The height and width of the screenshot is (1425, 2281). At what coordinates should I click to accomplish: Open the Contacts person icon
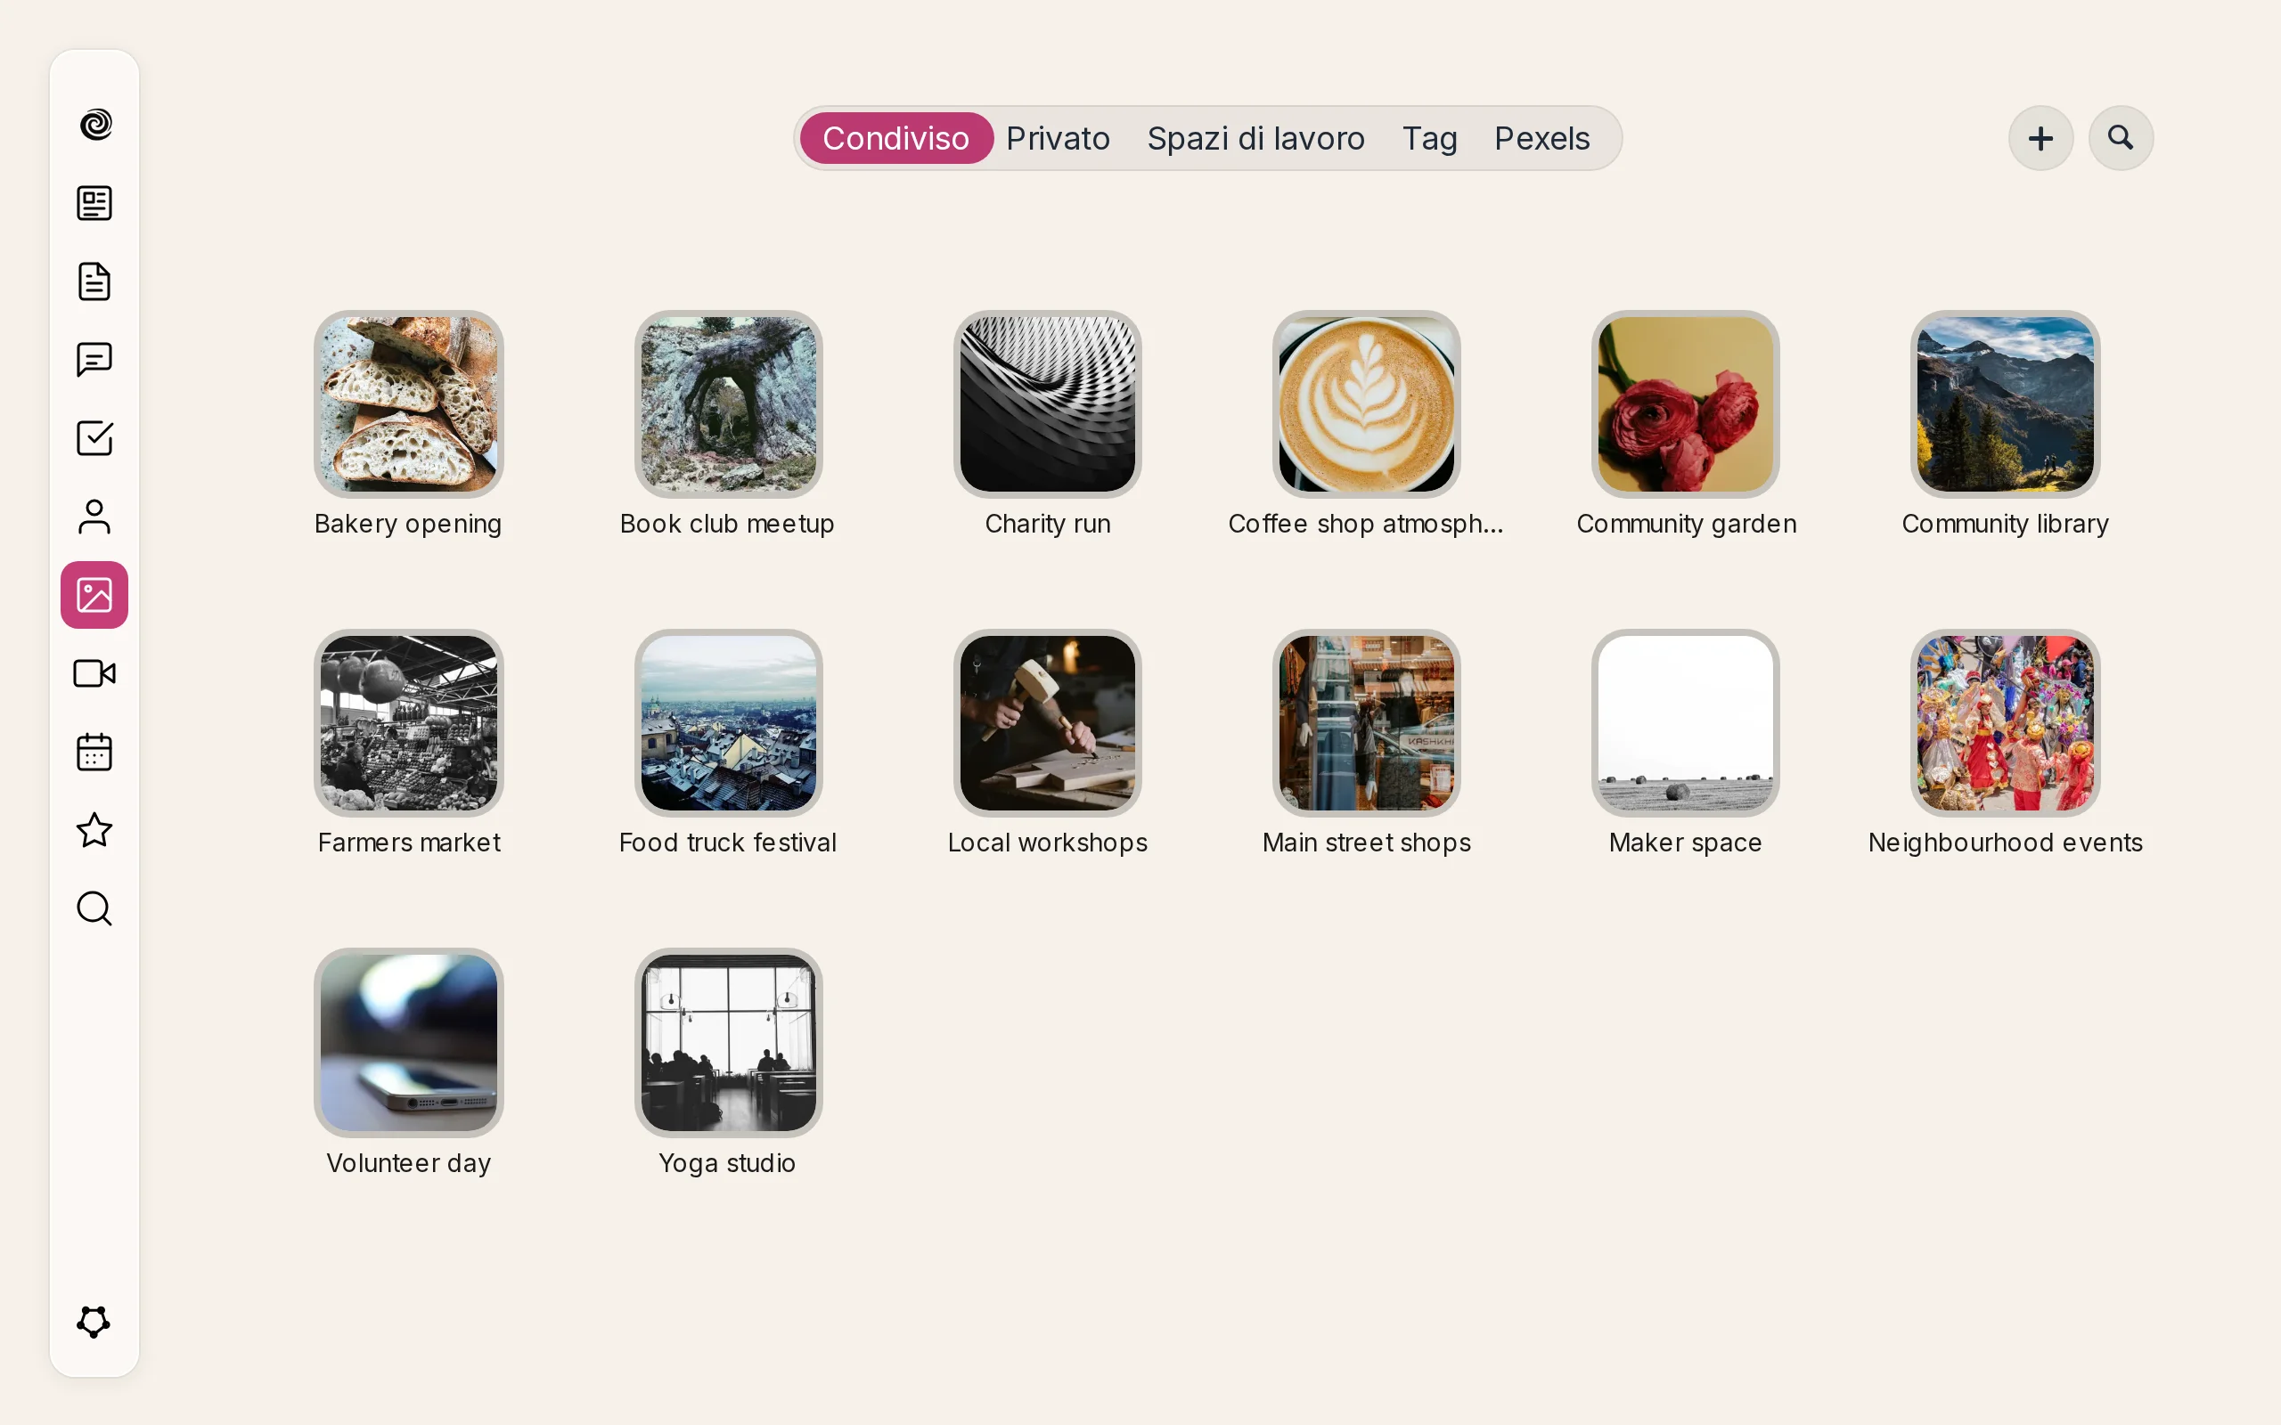coord(94,517)
